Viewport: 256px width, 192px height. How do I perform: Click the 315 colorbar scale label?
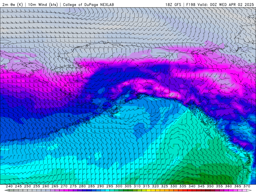(x=146, y=186)
